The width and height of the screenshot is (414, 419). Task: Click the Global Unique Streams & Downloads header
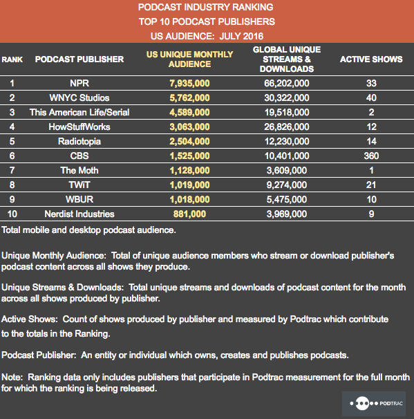coord(287,59)
